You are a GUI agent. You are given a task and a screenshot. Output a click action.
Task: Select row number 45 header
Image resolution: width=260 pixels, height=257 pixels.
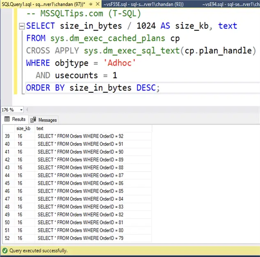pyautogui.click(x=9, y=183)
